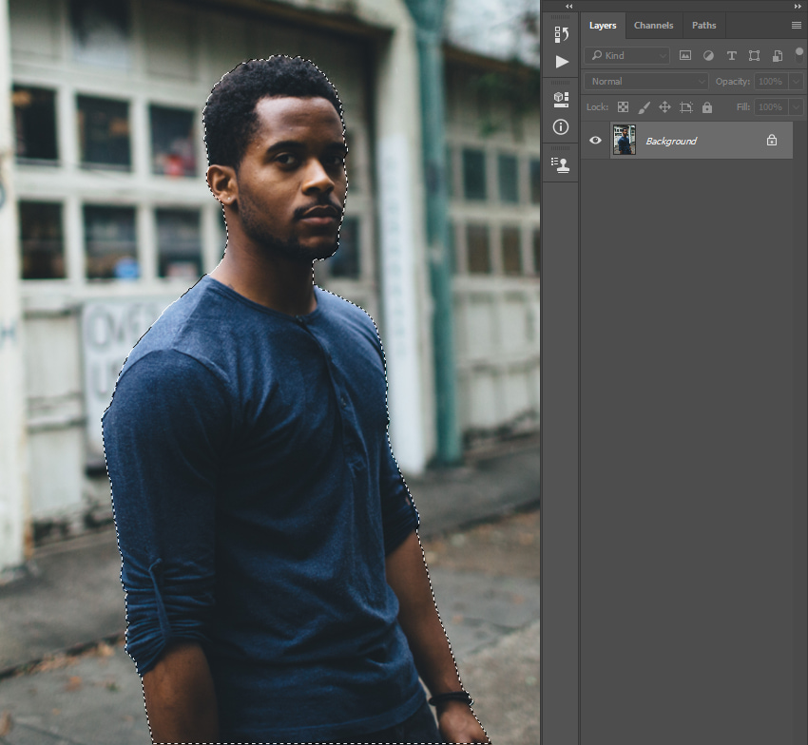The width and height of the screenshot is (808, 745).
Task: Expand the Opacity slider dropdown arrow
Action: tap(795, 82)
